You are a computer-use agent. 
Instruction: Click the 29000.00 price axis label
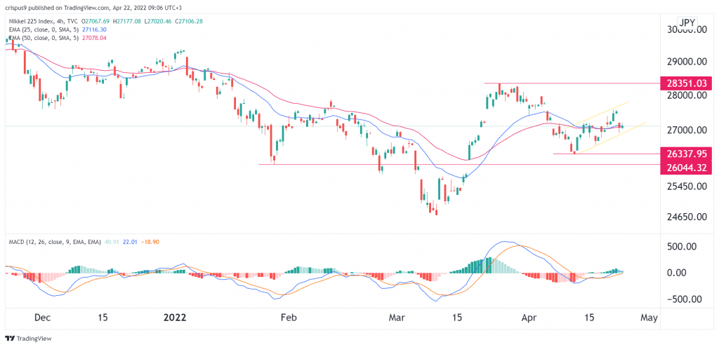click(686, 62)
